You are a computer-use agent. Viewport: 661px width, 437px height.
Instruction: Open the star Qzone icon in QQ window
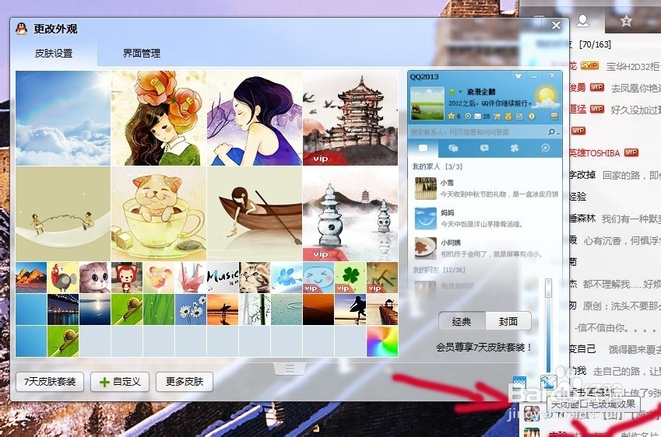click(x=627, y=21)
